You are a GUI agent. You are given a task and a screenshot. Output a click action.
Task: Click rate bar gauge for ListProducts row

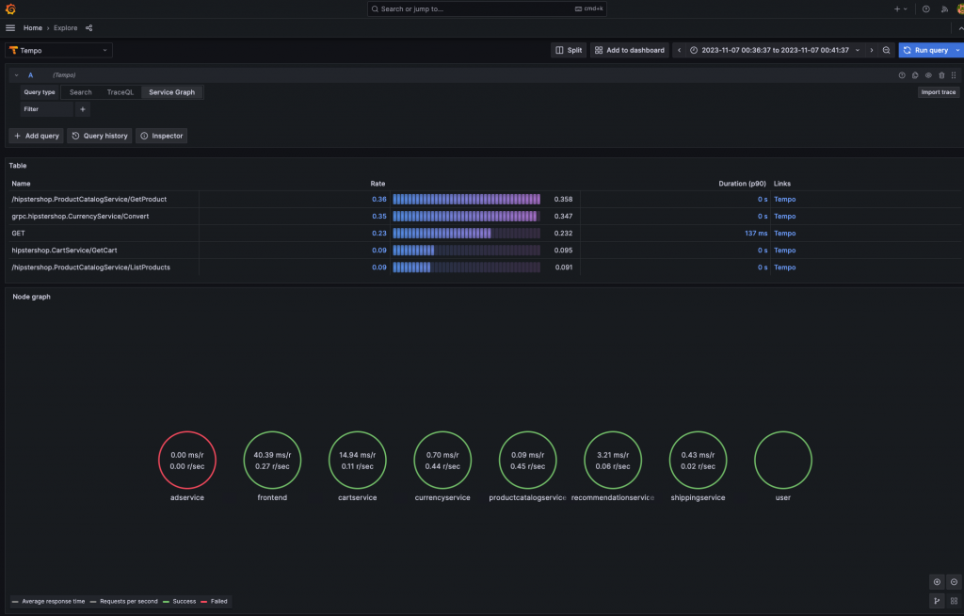tap(467, 267)
